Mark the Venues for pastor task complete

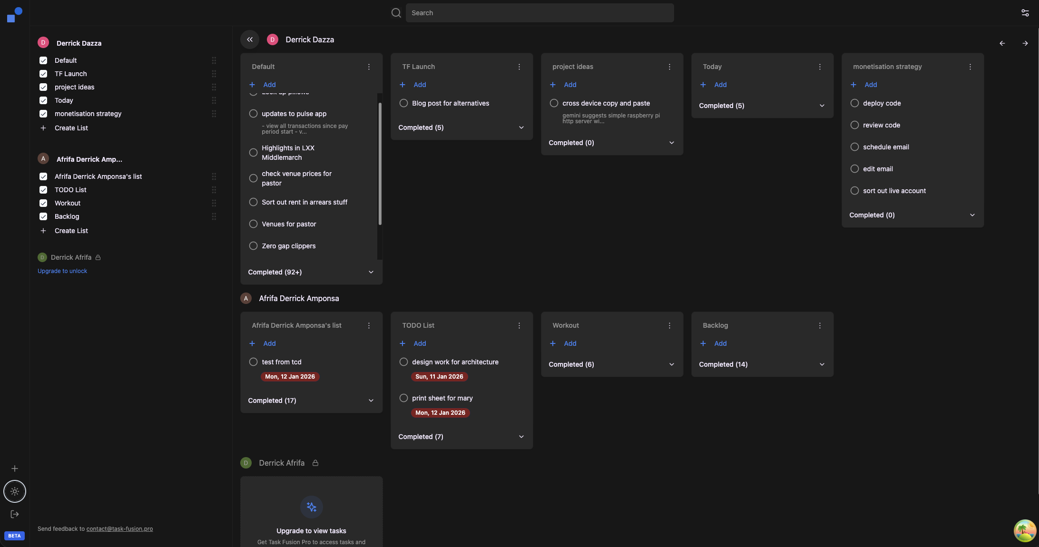(253, 224)
